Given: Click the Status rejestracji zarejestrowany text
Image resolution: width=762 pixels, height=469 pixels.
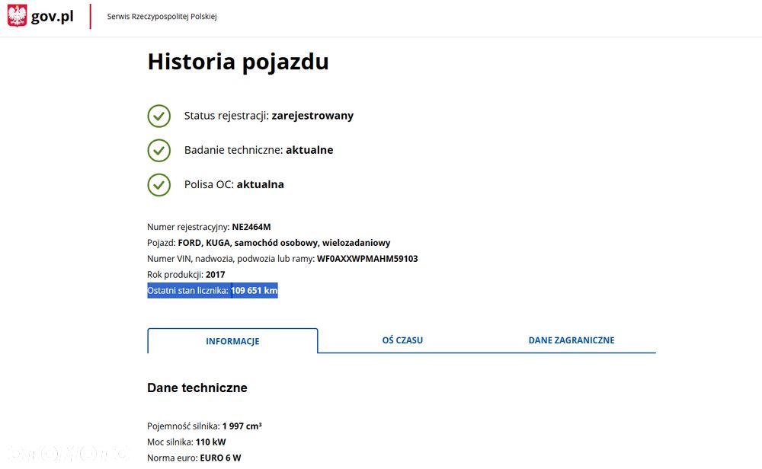Looking at the screenshot, I should 268,116.
